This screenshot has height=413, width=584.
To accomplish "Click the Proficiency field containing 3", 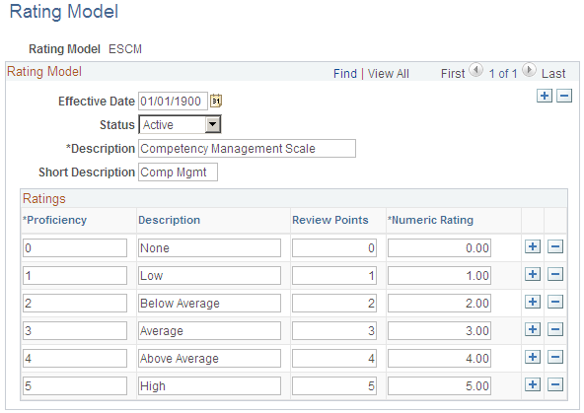I will 75,330.
